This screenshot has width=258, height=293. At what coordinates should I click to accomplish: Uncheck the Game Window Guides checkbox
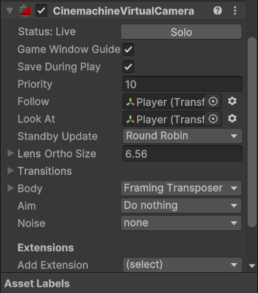tap(128, 49)
